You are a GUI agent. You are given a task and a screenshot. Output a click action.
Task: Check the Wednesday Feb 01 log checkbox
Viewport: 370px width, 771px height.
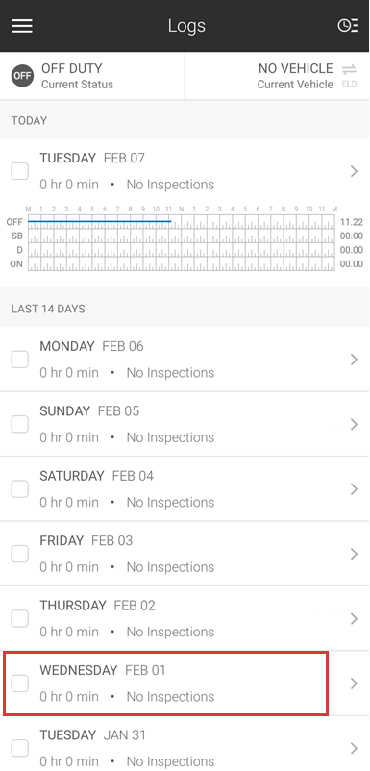click(x=19, y=683)
